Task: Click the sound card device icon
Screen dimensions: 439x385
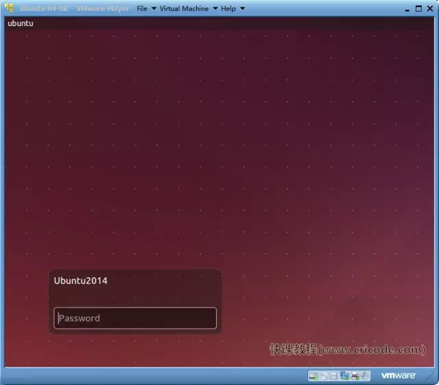Action: 364,375
